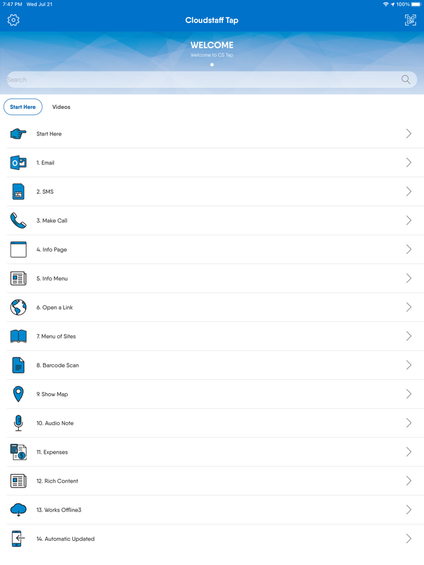Tap the calculator Expenses icon
The height and width of the screenshot is (565, 424).
(18, 452)
